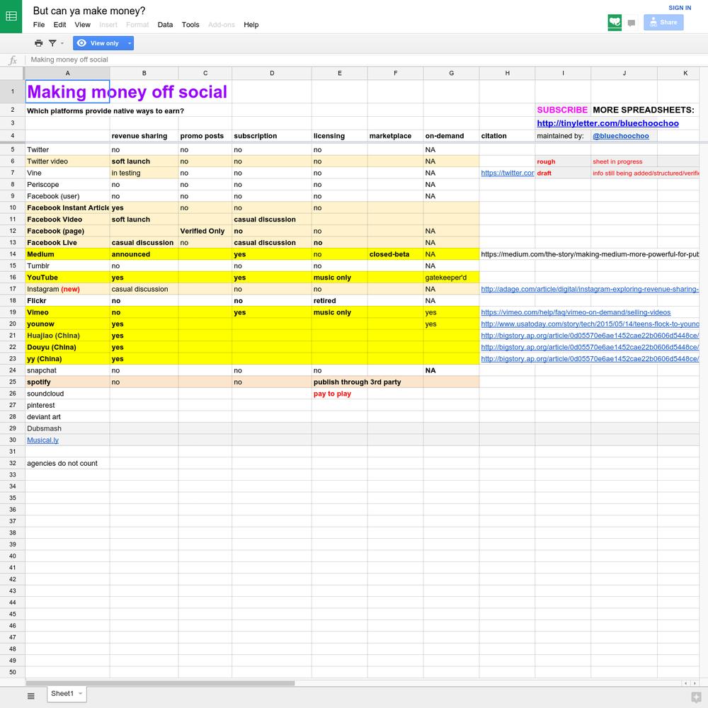Expand the View only mode dropdown arrow
The image size is (708, 708).
click(x=129, y=43)
